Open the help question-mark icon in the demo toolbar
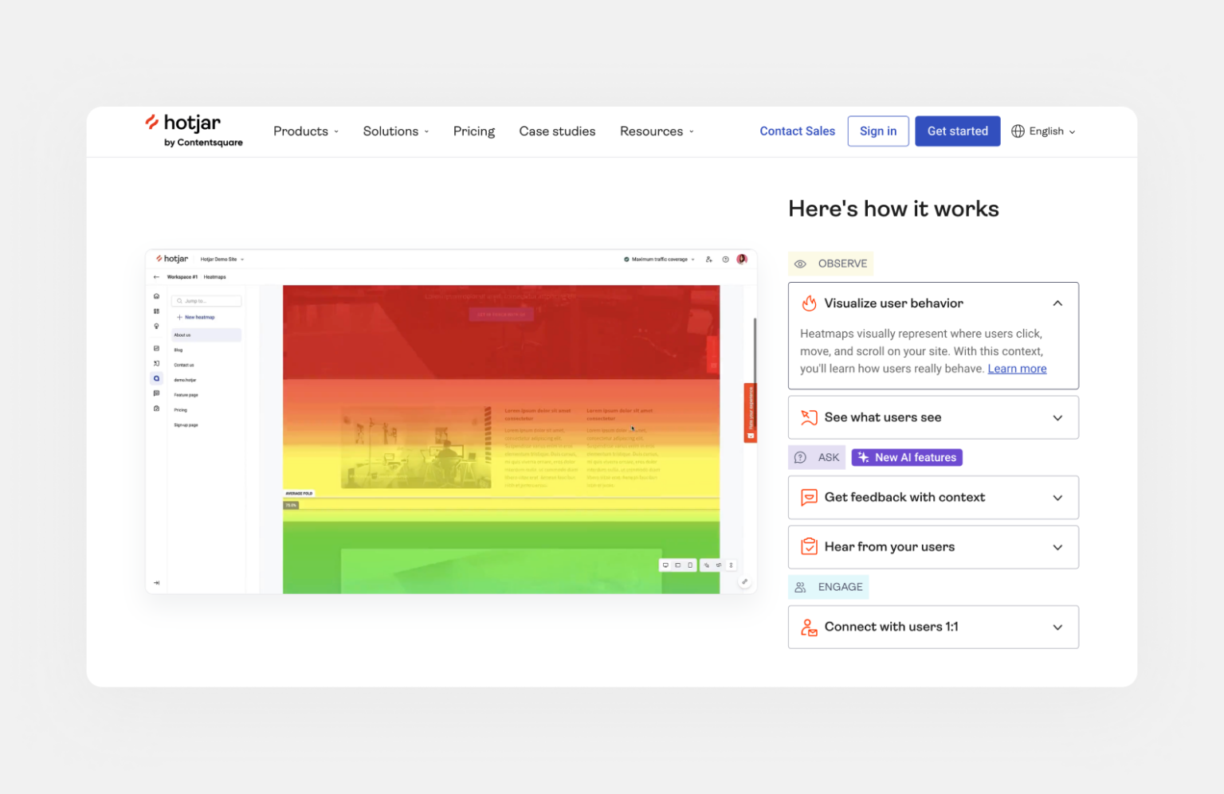This screenshot has height=794, width=1224. (725, 259)
